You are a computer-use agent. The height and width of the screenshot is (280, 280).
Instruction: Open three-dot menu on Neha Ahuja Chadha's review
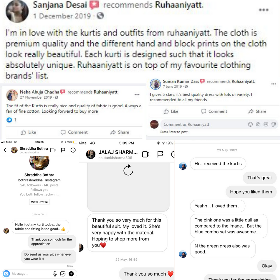pyautogui.click(x=137, y=94)
